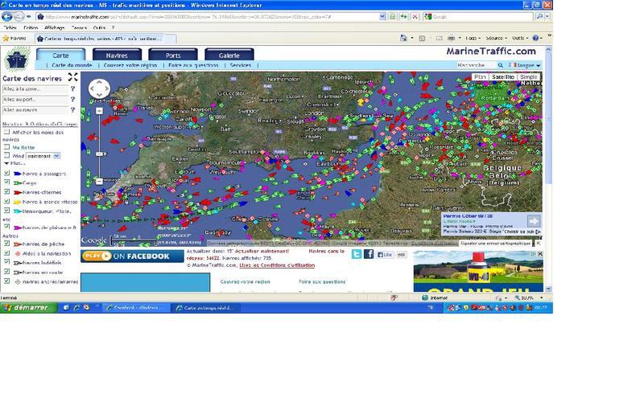Click the Google search magnifier button
Screen dimensions: 644x402
(539, 17)
